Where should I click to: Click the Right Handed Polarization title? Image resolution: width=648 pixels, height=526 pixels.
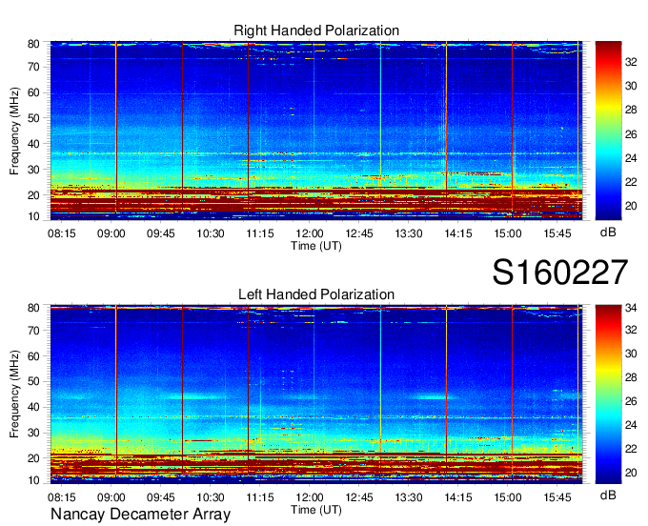[x=316, y=30]
